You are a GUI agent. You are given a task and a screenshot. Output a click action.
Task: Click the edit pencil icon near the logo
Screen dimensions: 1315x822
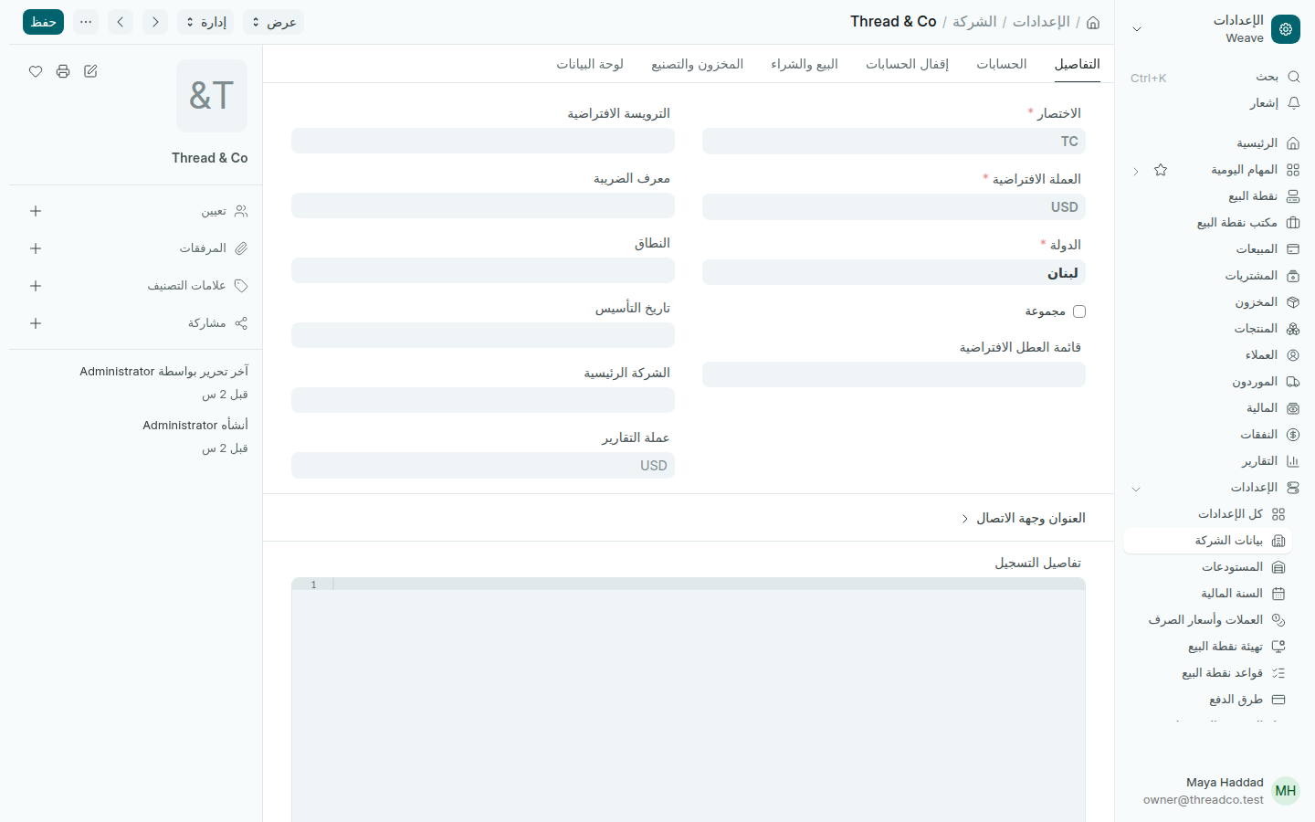coord(90,71)
